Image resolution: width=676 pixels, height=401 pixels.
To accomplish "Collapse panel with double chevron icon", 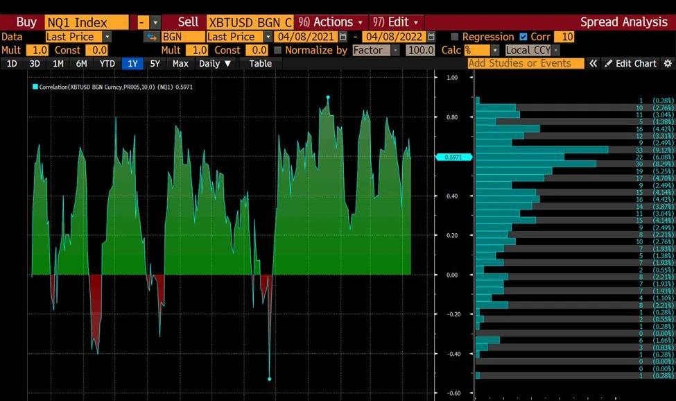I will click(593, 63).
